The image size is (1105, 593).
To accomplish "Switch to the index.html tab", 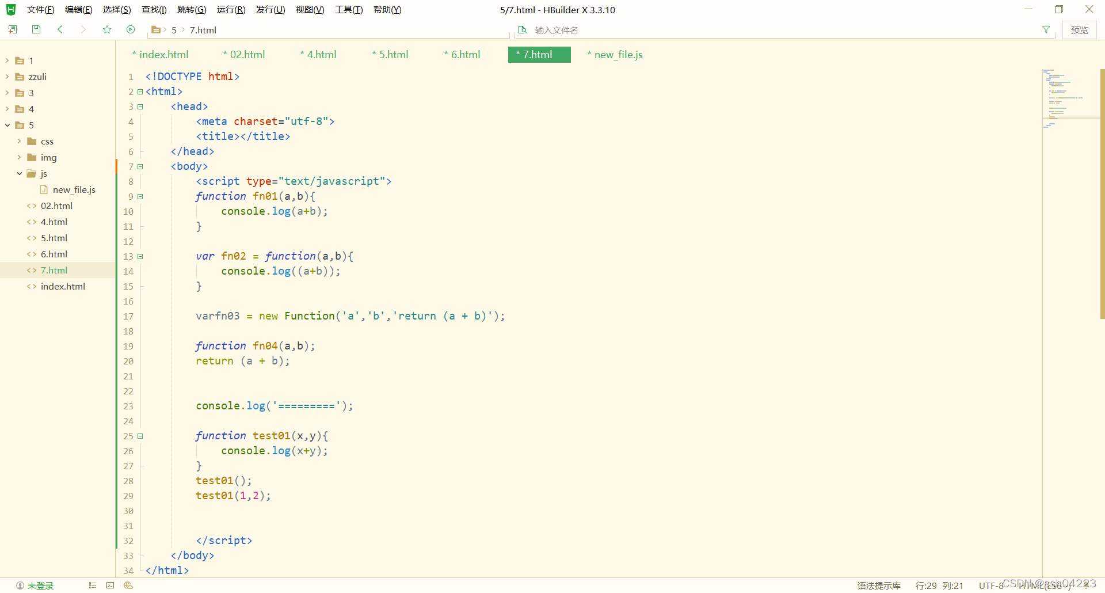I will coord(160,55).
